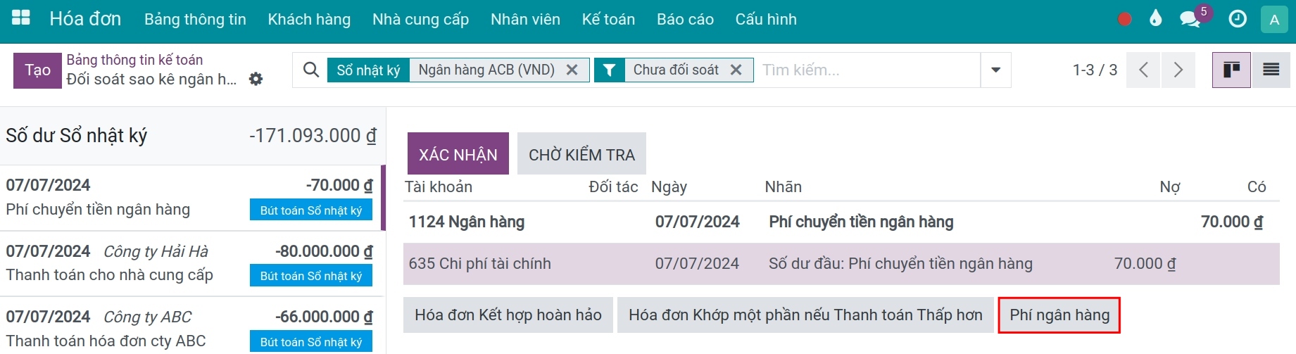Image resolution: width=1296 pixels, height=354 pixels.
Task: Toggle search options dropdown arrow
Action: (x=995, y=70)
